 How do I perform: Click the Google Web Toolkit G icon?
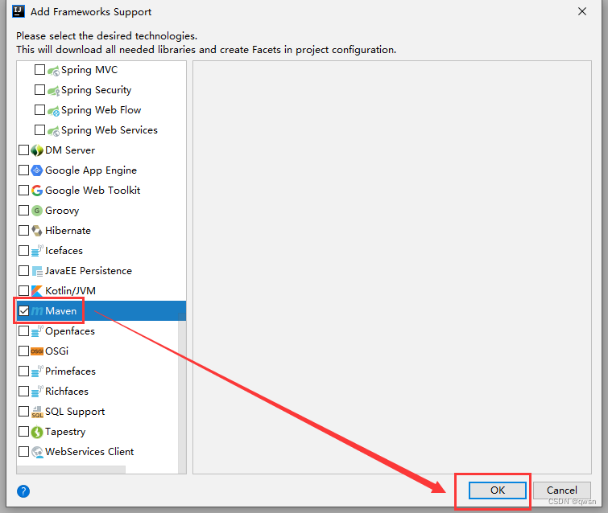point(37,191)
